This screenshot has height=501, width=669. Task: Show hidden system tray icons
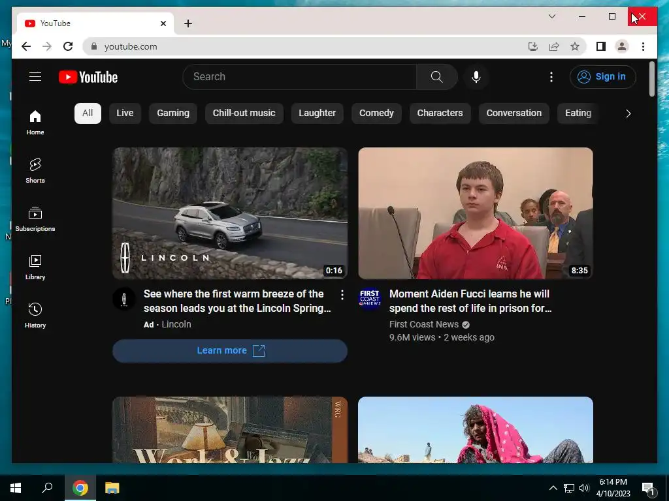(553, 488)
